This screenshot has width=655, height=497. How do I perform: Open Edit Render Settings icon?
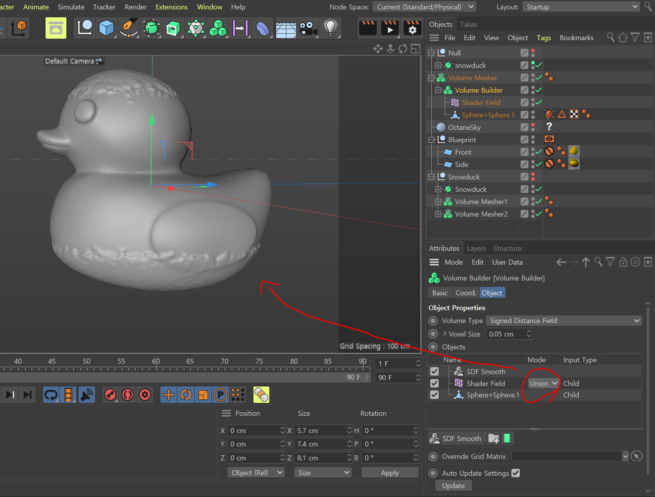coord(412,28)
